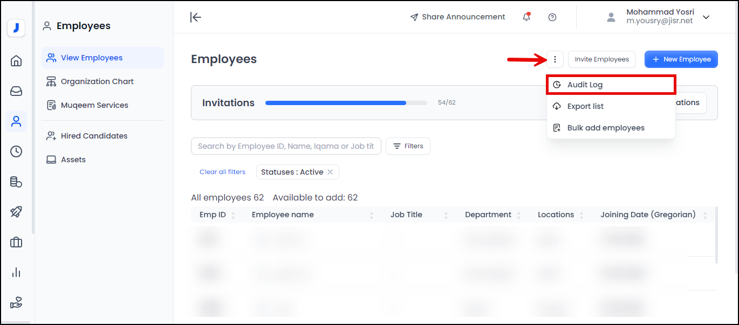
Task: Click the notification bell icon
Action: [x=526, y=17]
